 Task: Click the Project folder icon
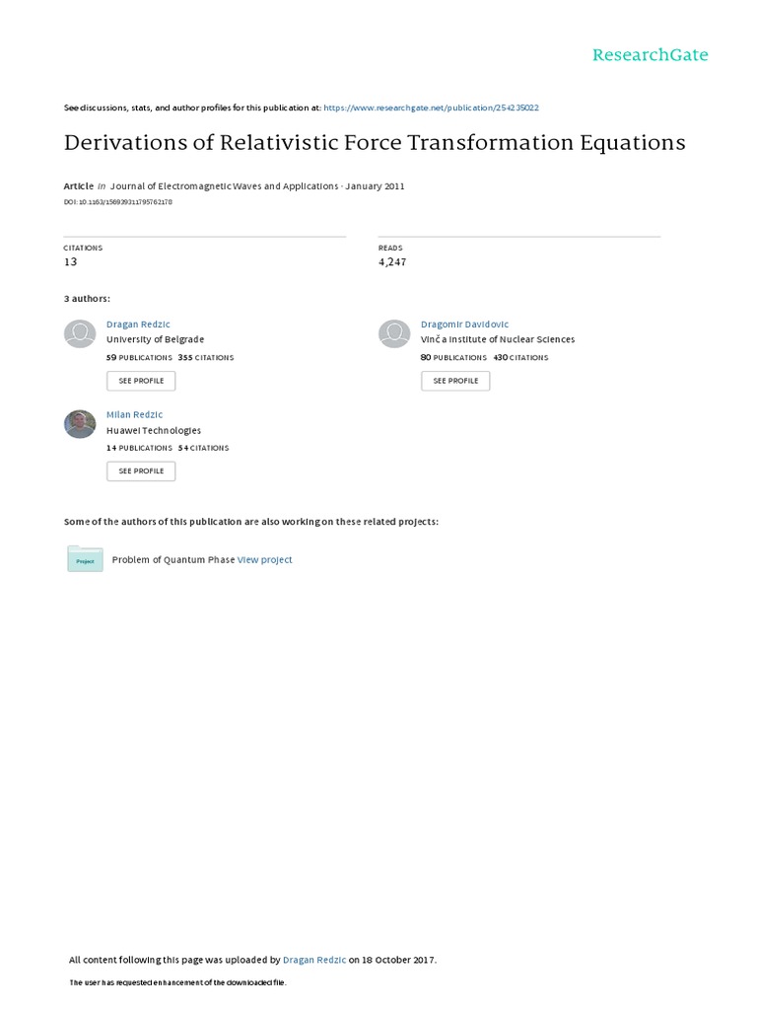pos(85,558)
